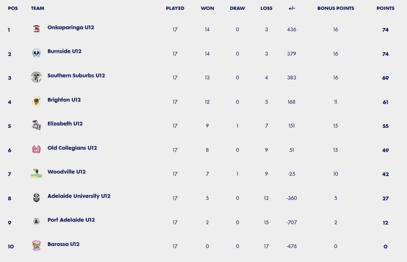Click the Burnside U12 team logo
This screenshot has height=262, width=407.
(x=36, y=53)
